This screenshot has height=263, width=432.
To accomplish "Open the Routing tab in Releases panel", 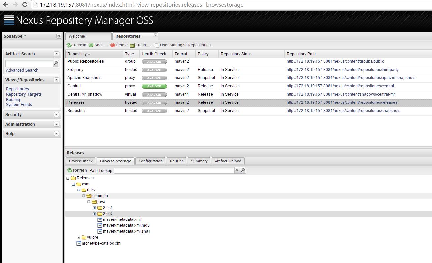I will point(177,161).
